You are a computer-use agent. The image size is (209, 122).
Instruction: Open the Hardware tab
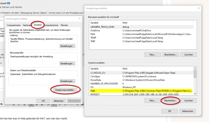coord(26,25)
